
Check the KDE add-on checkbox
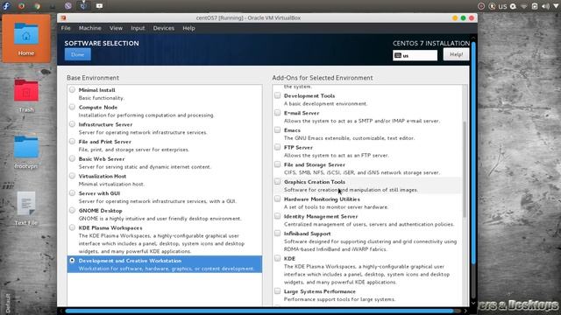277,258
